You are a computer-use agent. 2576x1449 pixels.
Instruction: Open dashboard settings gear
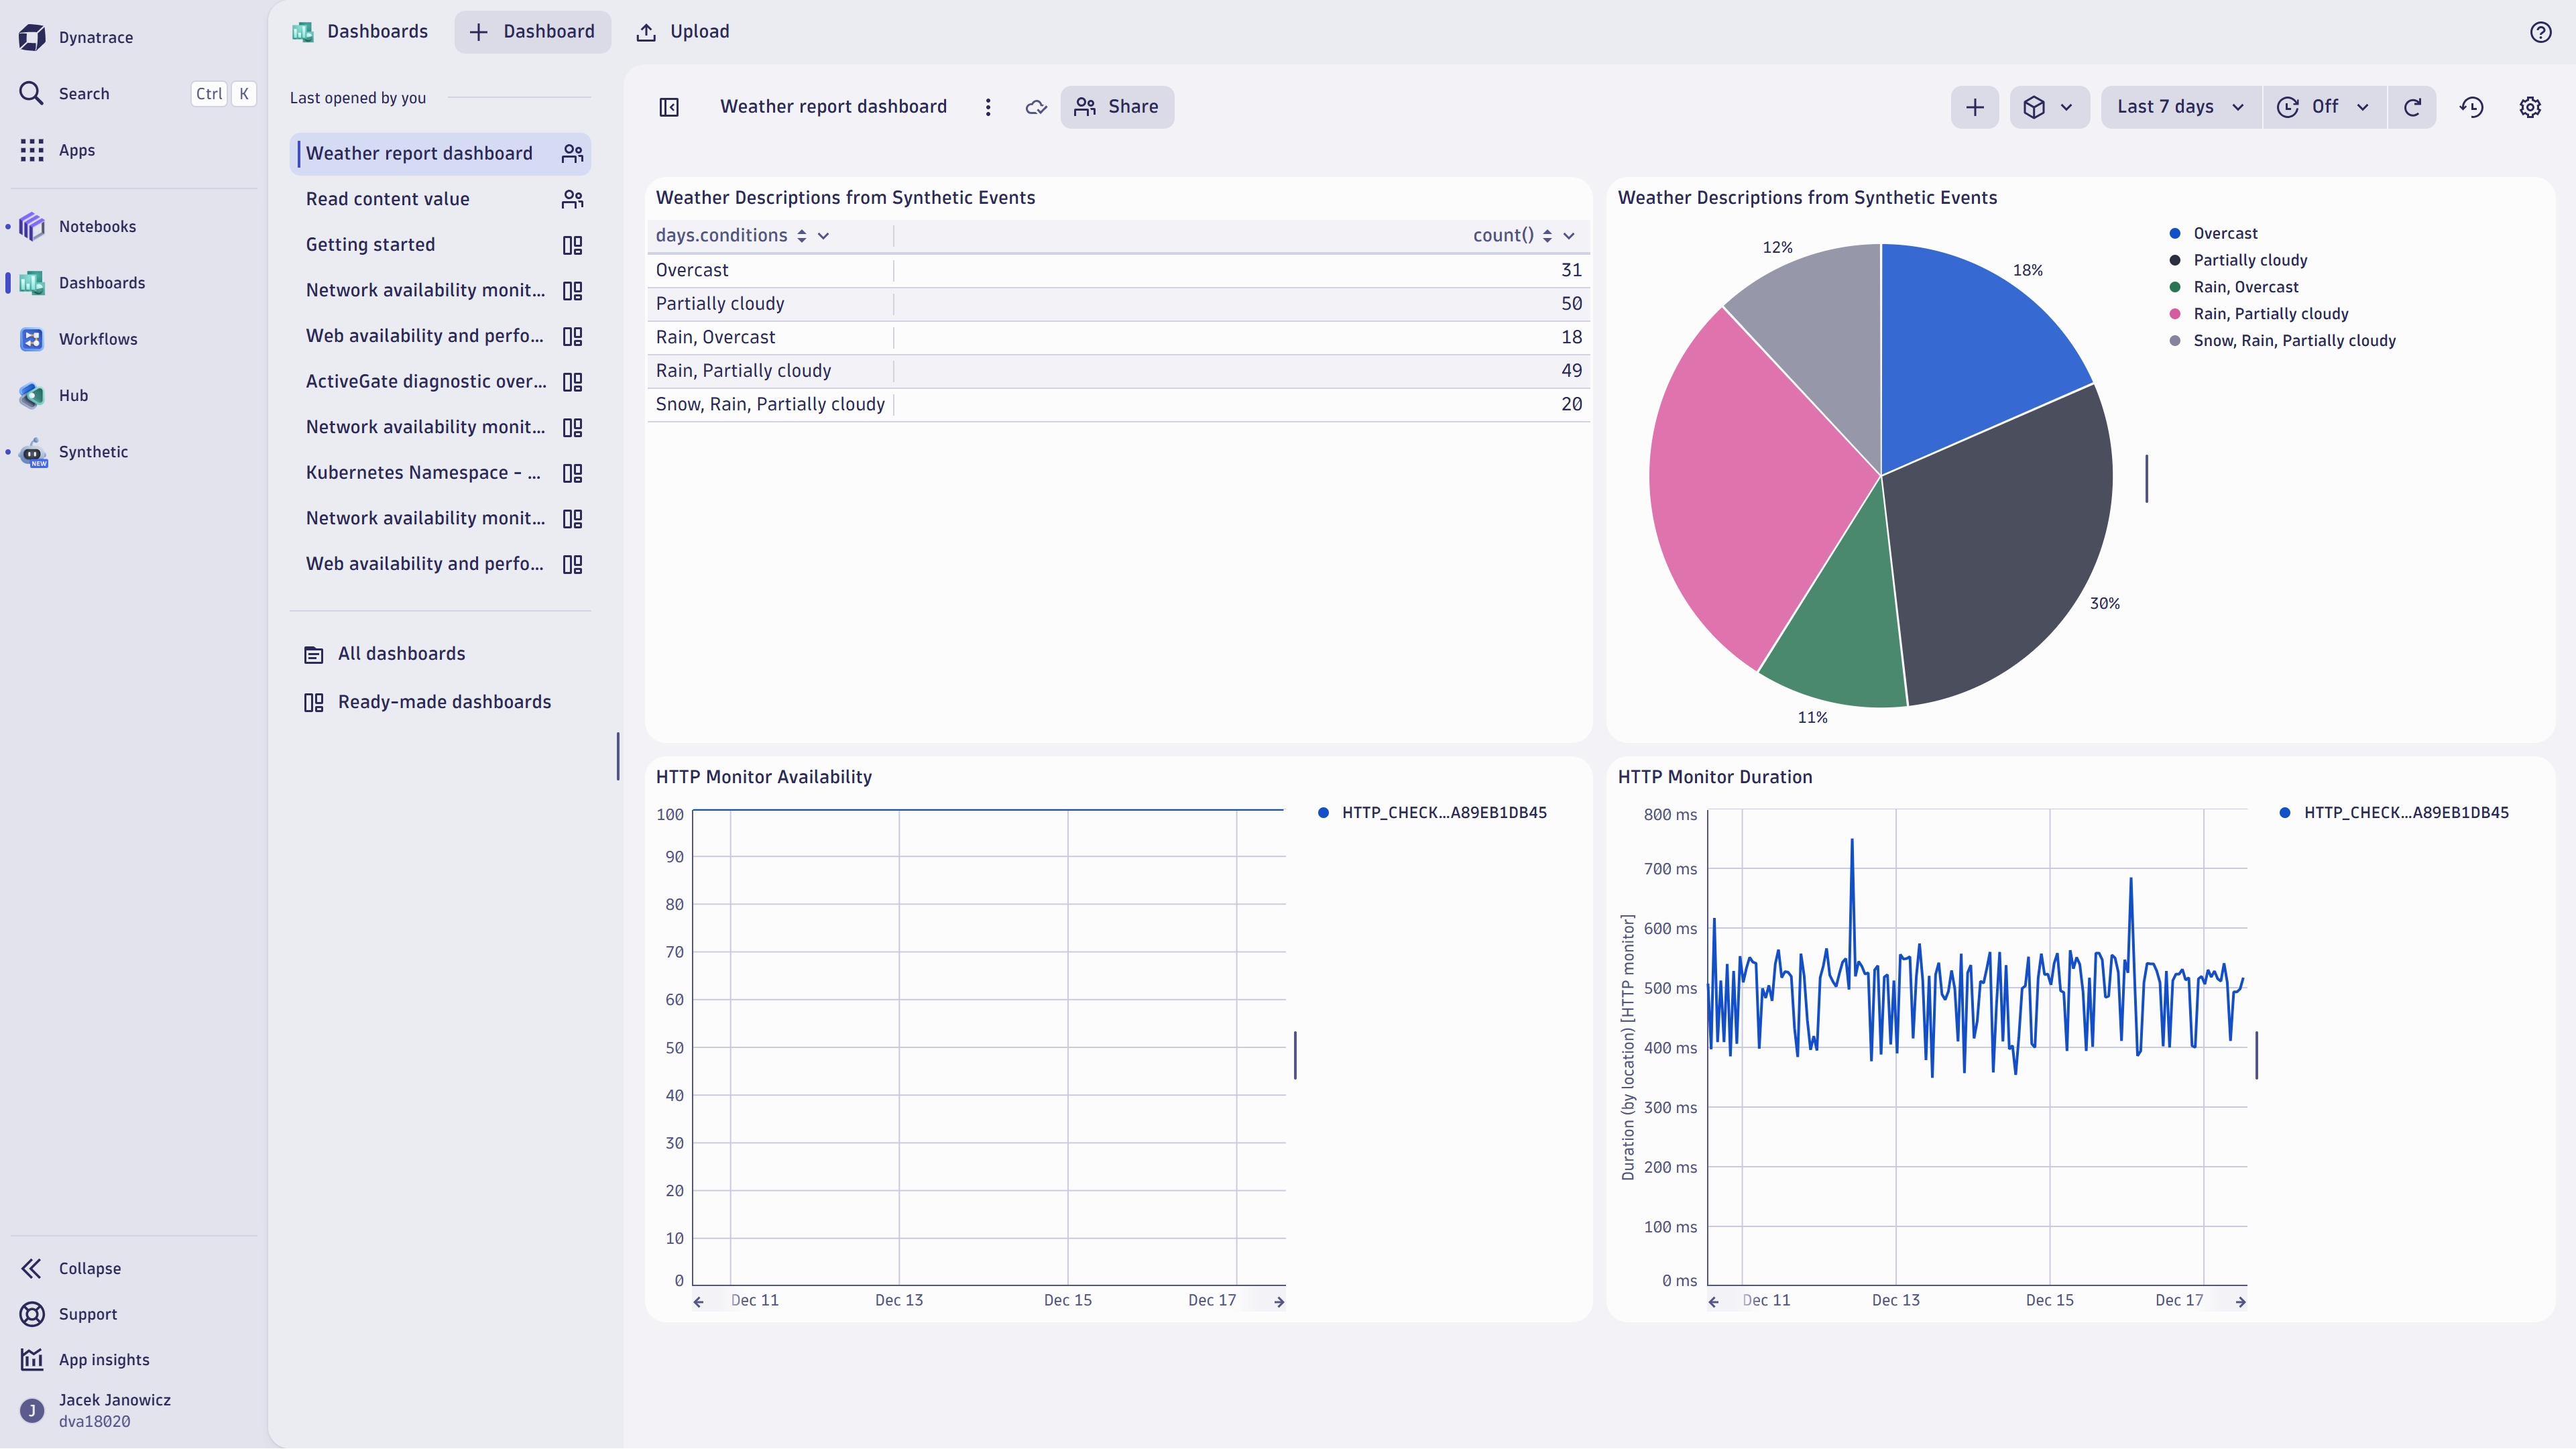2531,107
